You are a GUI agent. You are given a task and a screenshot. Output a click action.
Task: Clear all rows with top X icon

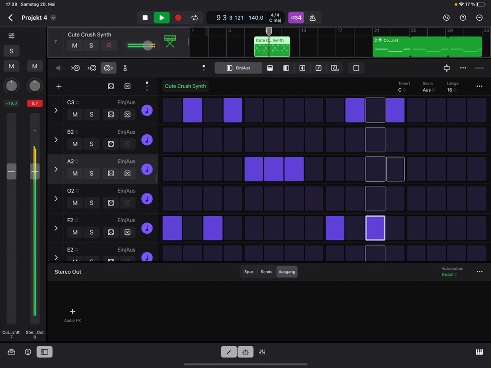pos(128,86)
